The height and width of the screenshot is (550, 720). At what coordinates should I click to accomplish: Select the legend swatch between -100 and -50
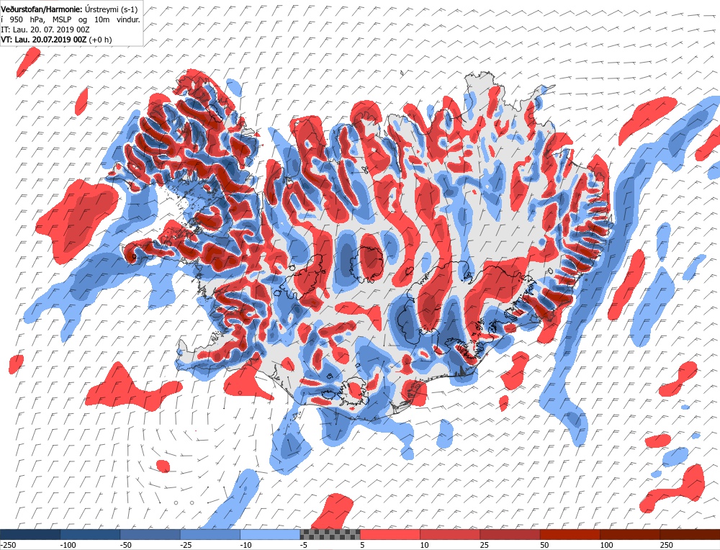pyautogui.click(x=91, y=534)
